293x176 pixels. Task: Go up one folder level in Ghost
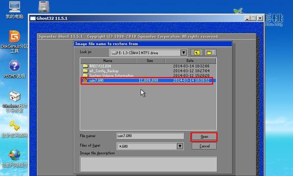click(197, 53)
